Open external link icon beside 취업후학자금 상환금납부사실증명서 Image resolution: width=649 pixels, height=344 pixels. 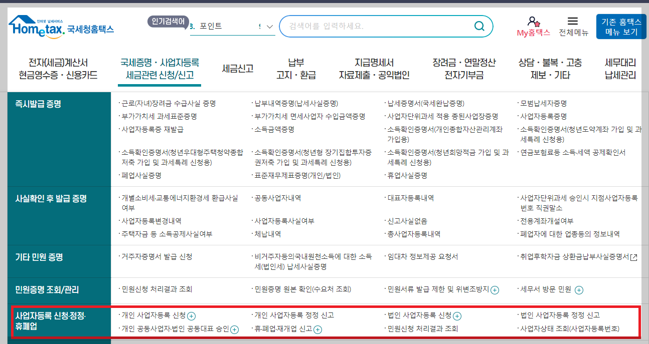coord(634,257)
